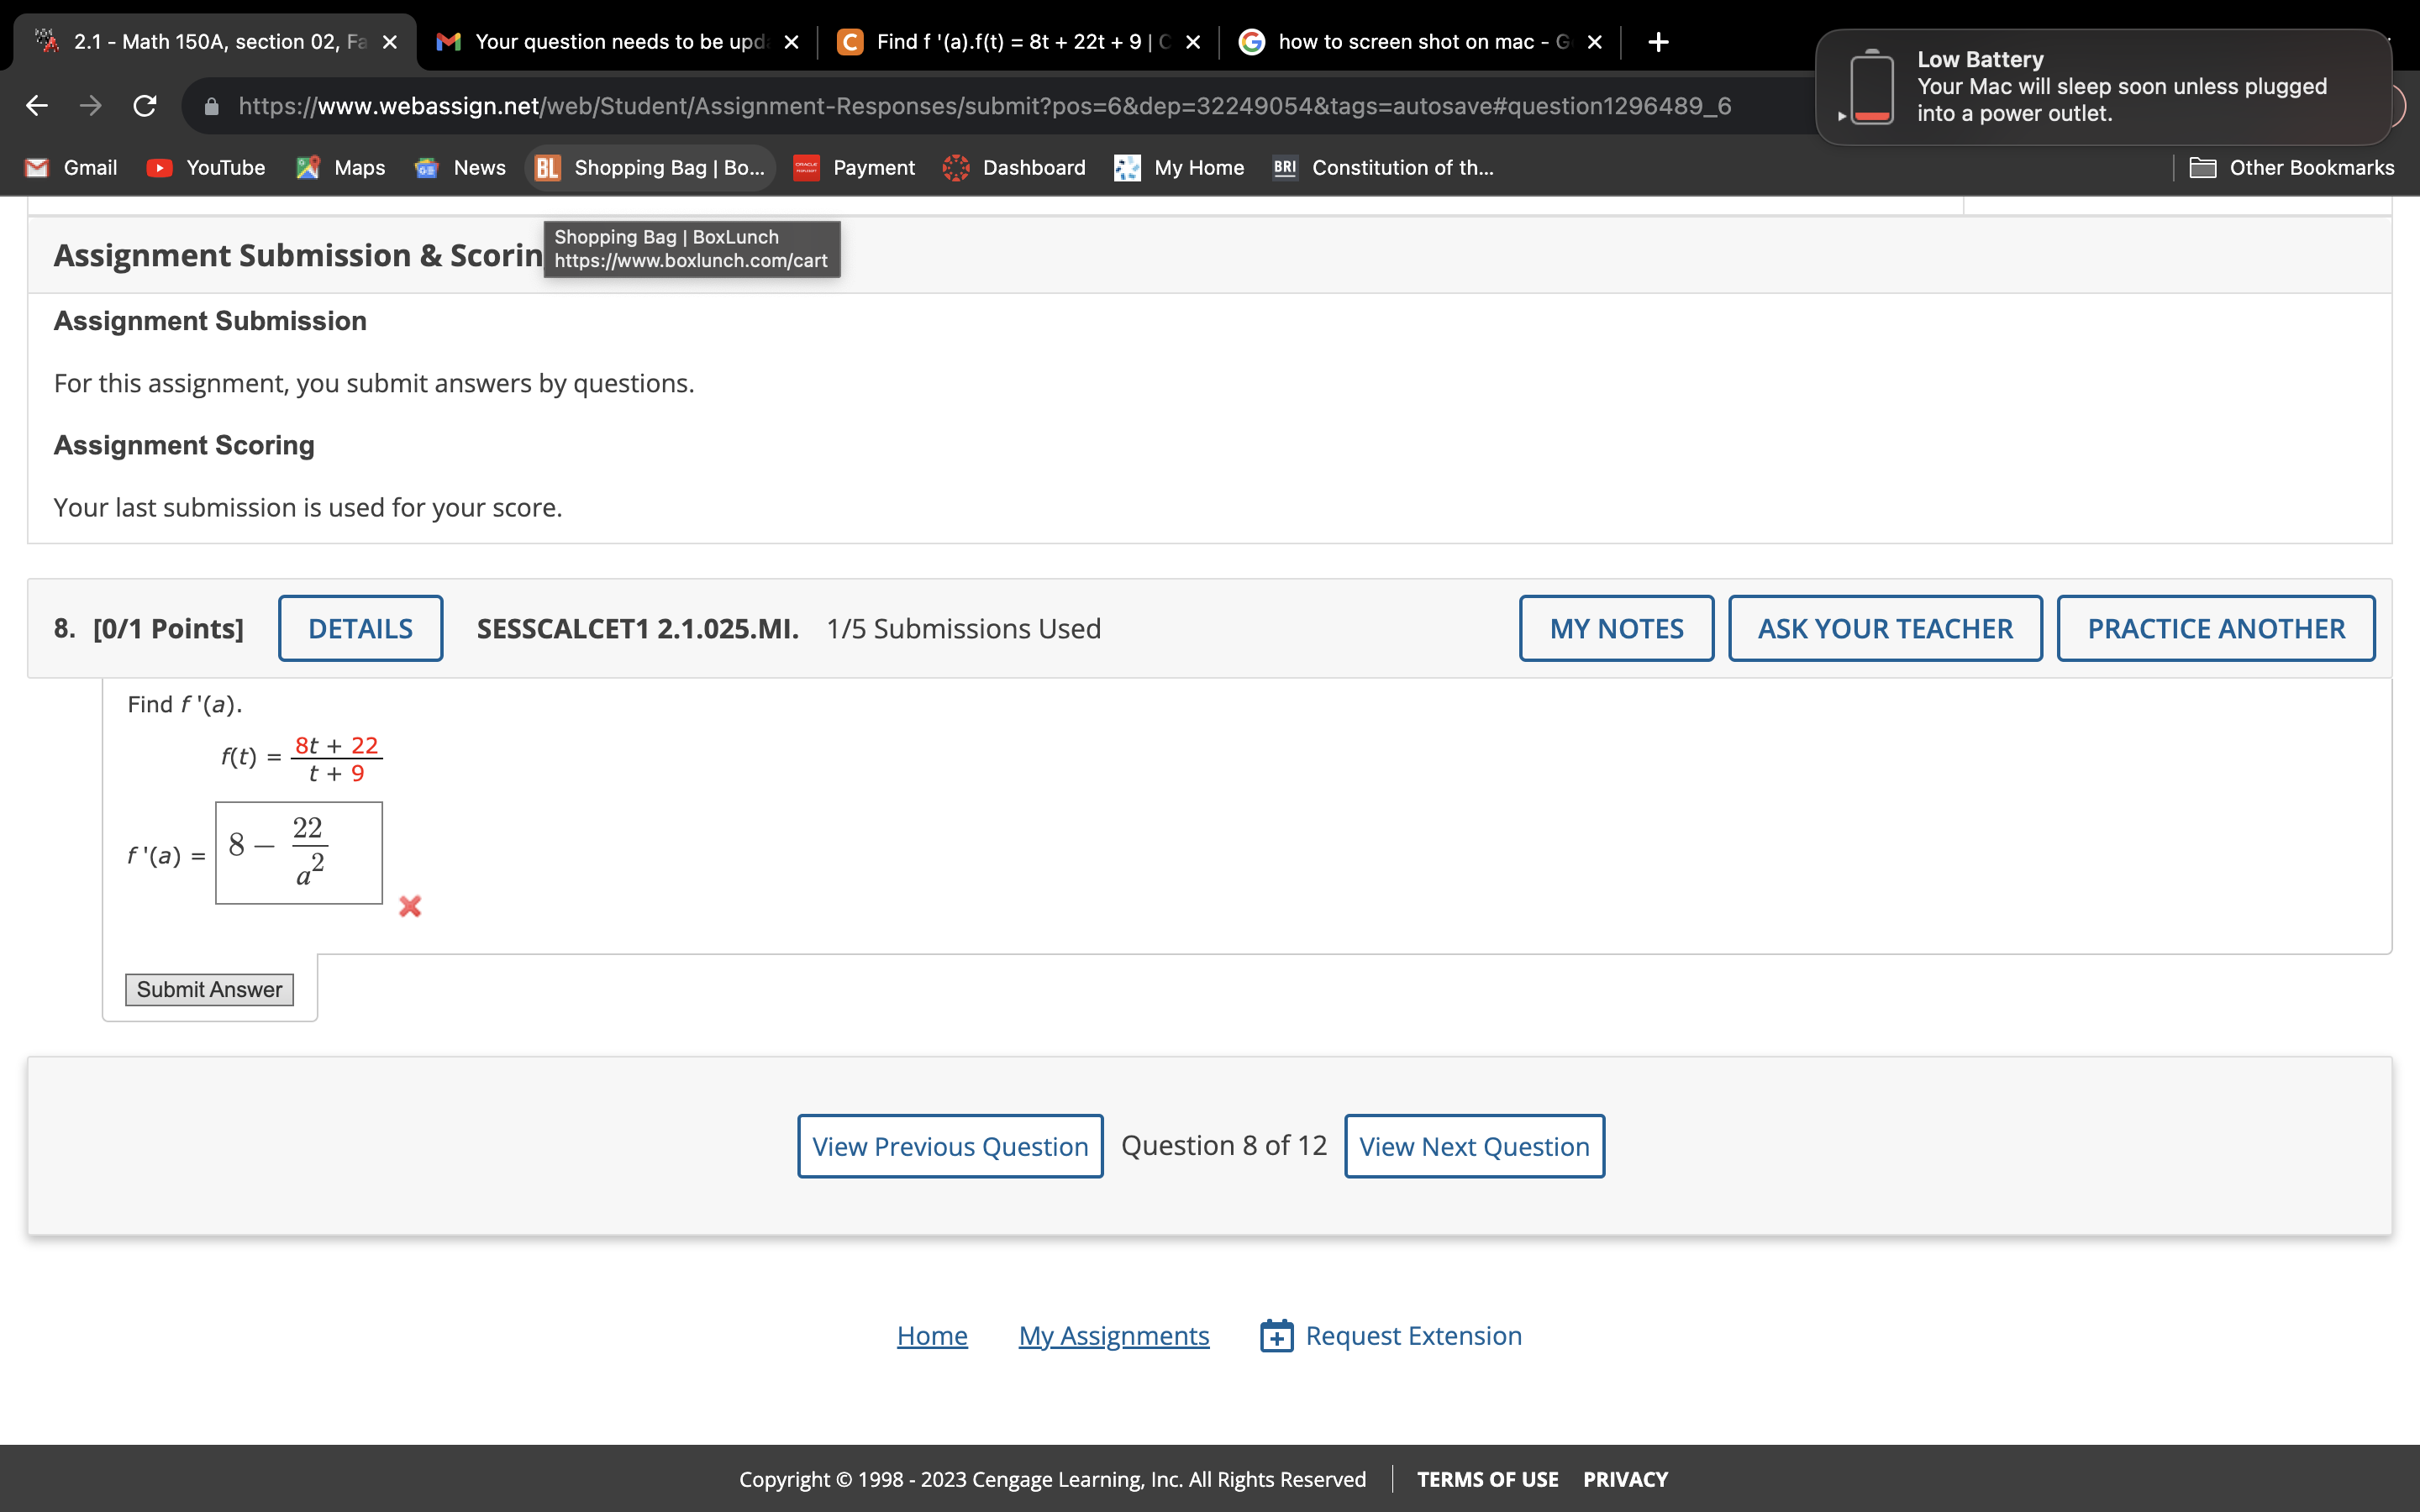Open the My Home bookmark
2420x1512 pixels.
coord(1179,168)
